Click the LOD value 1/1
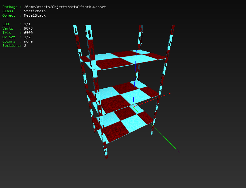 coord(27,24)
